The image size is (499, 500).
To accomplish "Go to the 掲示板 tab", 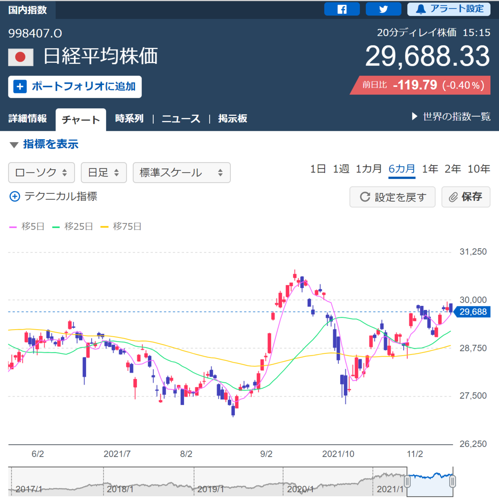I will 233,119.
